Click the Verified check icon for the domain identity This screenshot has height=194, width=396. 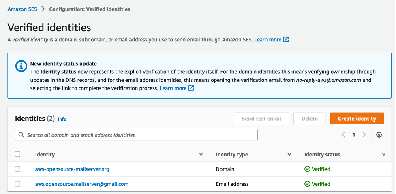pos(307,169)
